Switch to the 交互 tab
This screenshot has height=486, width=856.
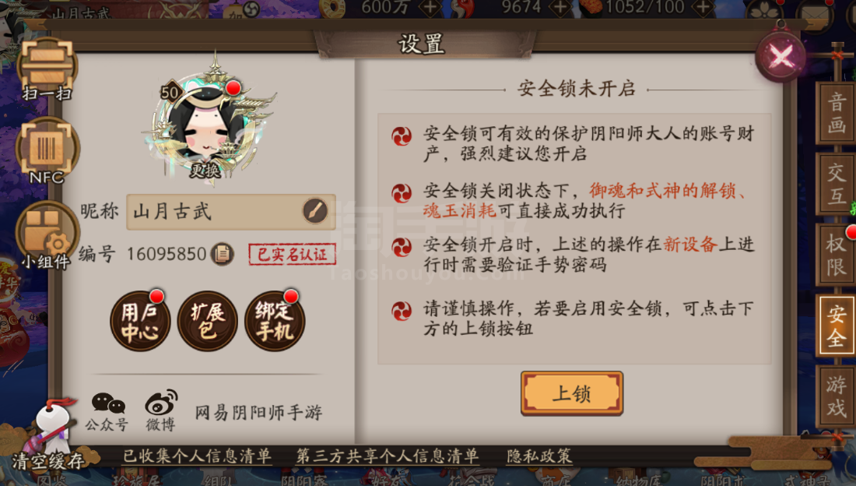click(x=836, y=185)
